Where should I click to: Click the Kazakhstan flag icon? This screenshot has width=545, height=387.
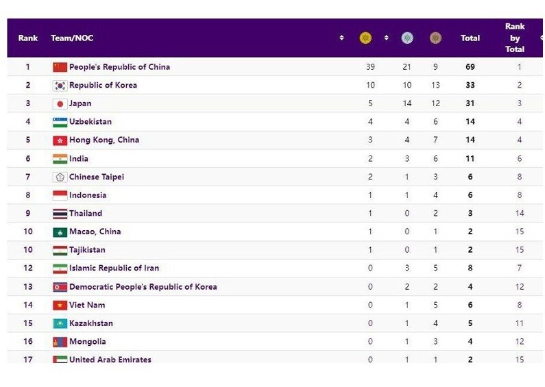click(x=60, y=323)
